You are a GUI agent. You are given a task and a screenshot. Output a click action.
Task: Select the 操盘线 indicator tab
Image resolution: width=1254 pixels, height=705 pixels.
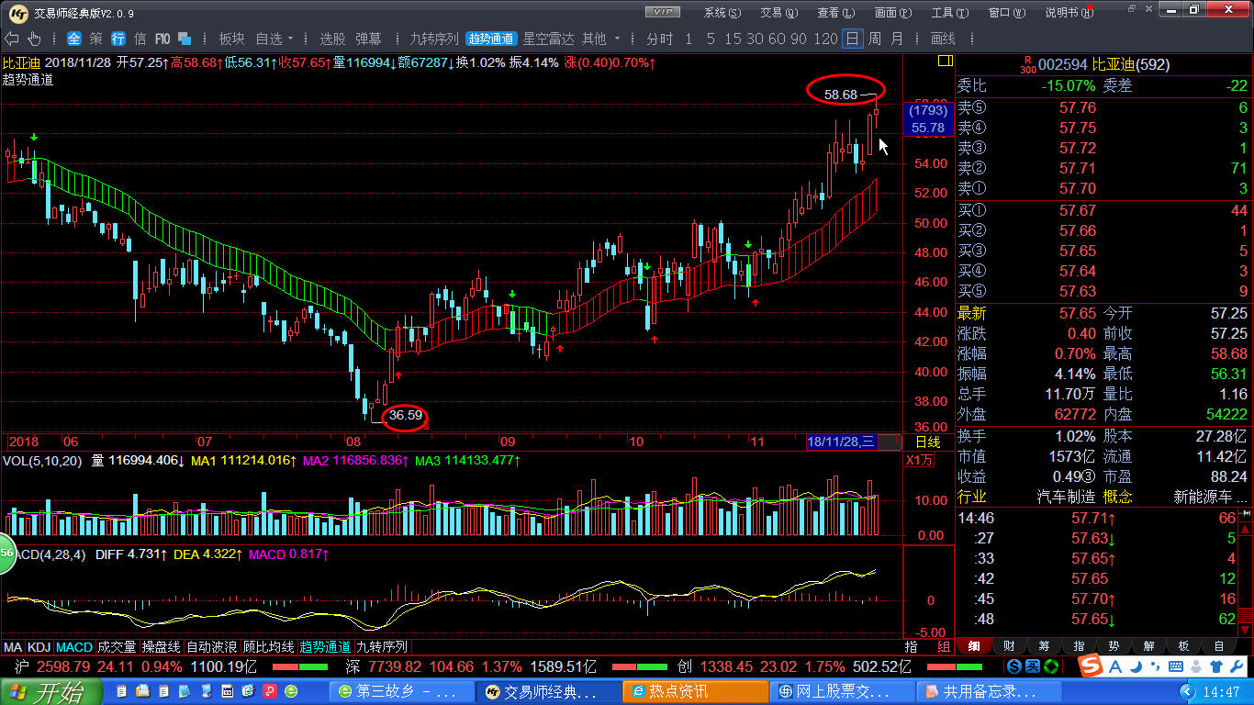(161, 647)
